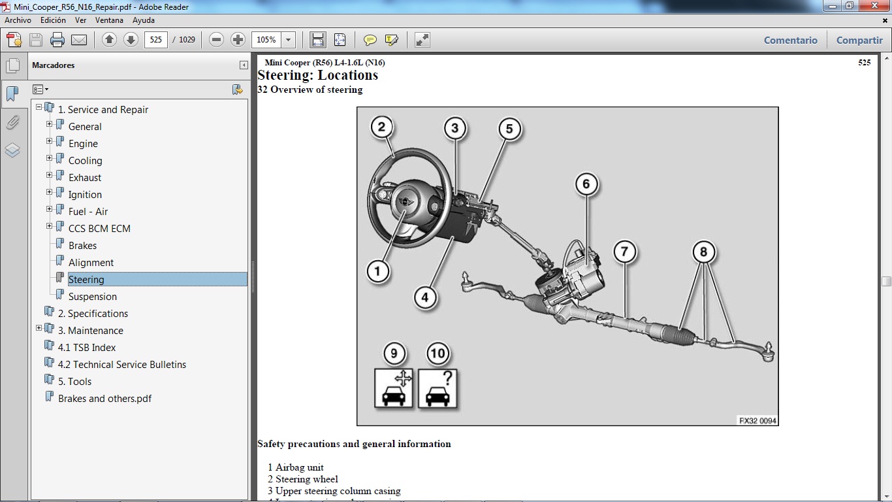The image size is (892, 502).
Task: Expand the CCS BCM ECM bookmark
Action: coord(49,226)
